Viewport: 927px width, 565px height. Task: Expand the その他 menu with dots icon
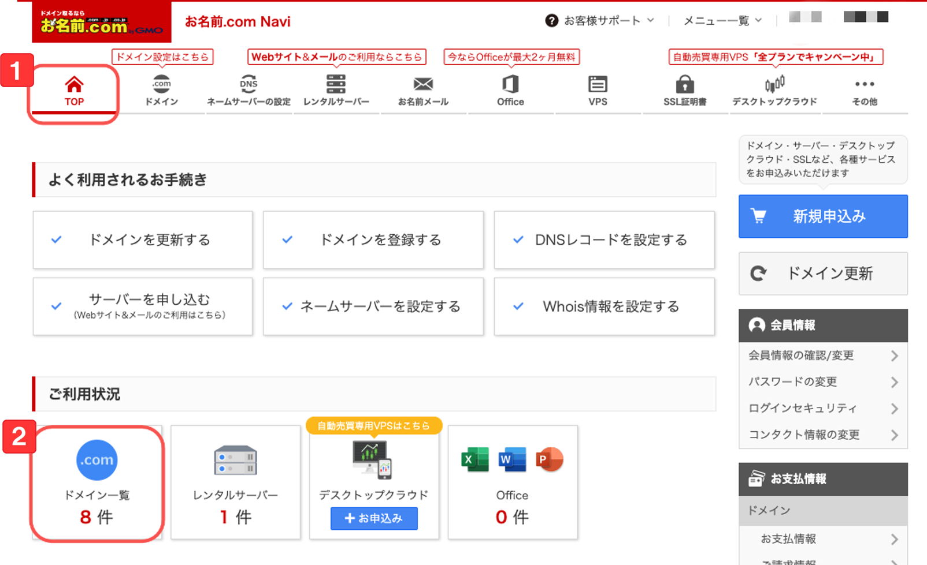point(865,91)
